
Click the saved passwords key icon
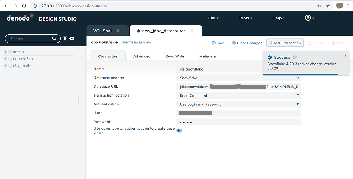coord(319,6)
